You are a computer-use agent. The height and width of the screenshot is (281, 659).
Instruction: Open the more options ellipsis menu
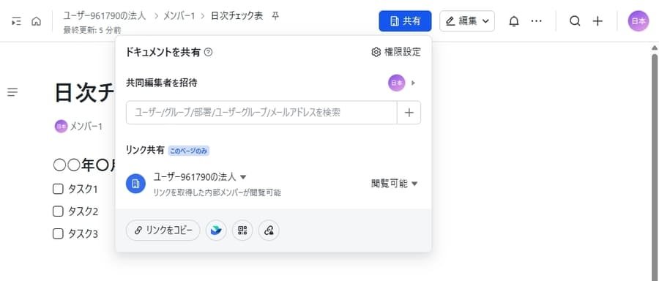point(536,21)
